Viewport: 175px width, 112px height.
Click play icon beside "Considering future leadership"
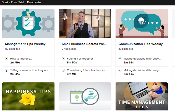click(x=63, y=70)
